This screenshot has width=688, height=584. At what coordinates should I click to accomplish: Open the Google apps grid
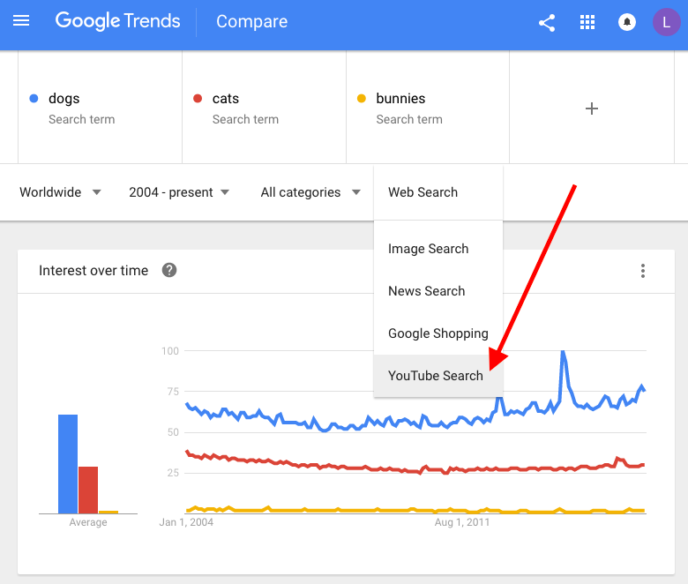[x=587, y=22]
